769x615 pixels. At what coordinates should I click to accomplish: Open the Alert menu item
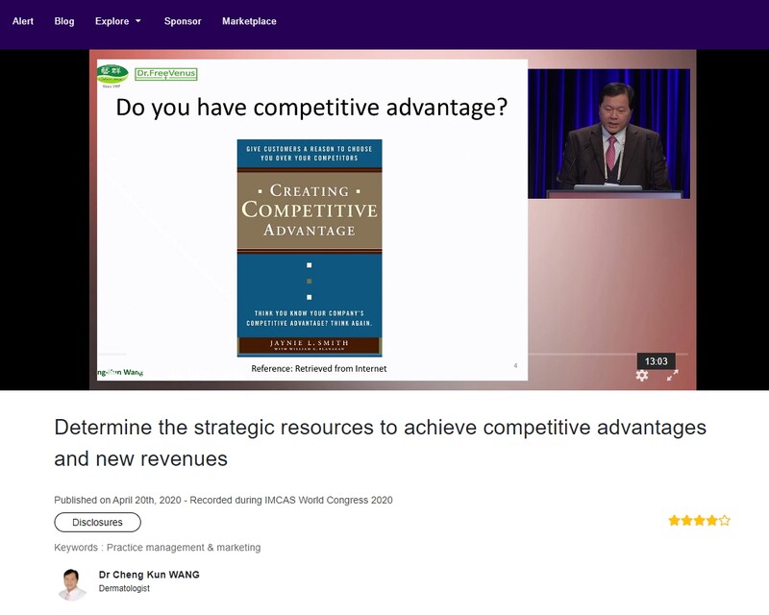tap(23, 21)
